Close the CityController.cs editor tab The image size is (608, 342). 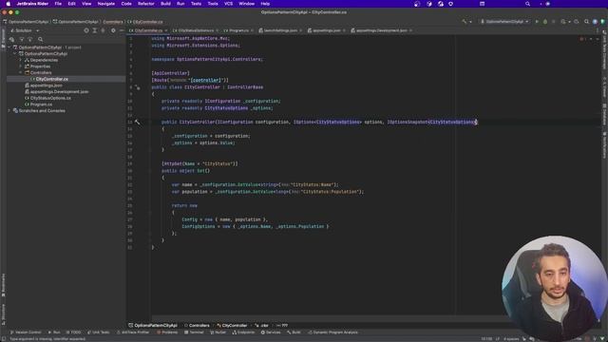(x=166, y=30)
